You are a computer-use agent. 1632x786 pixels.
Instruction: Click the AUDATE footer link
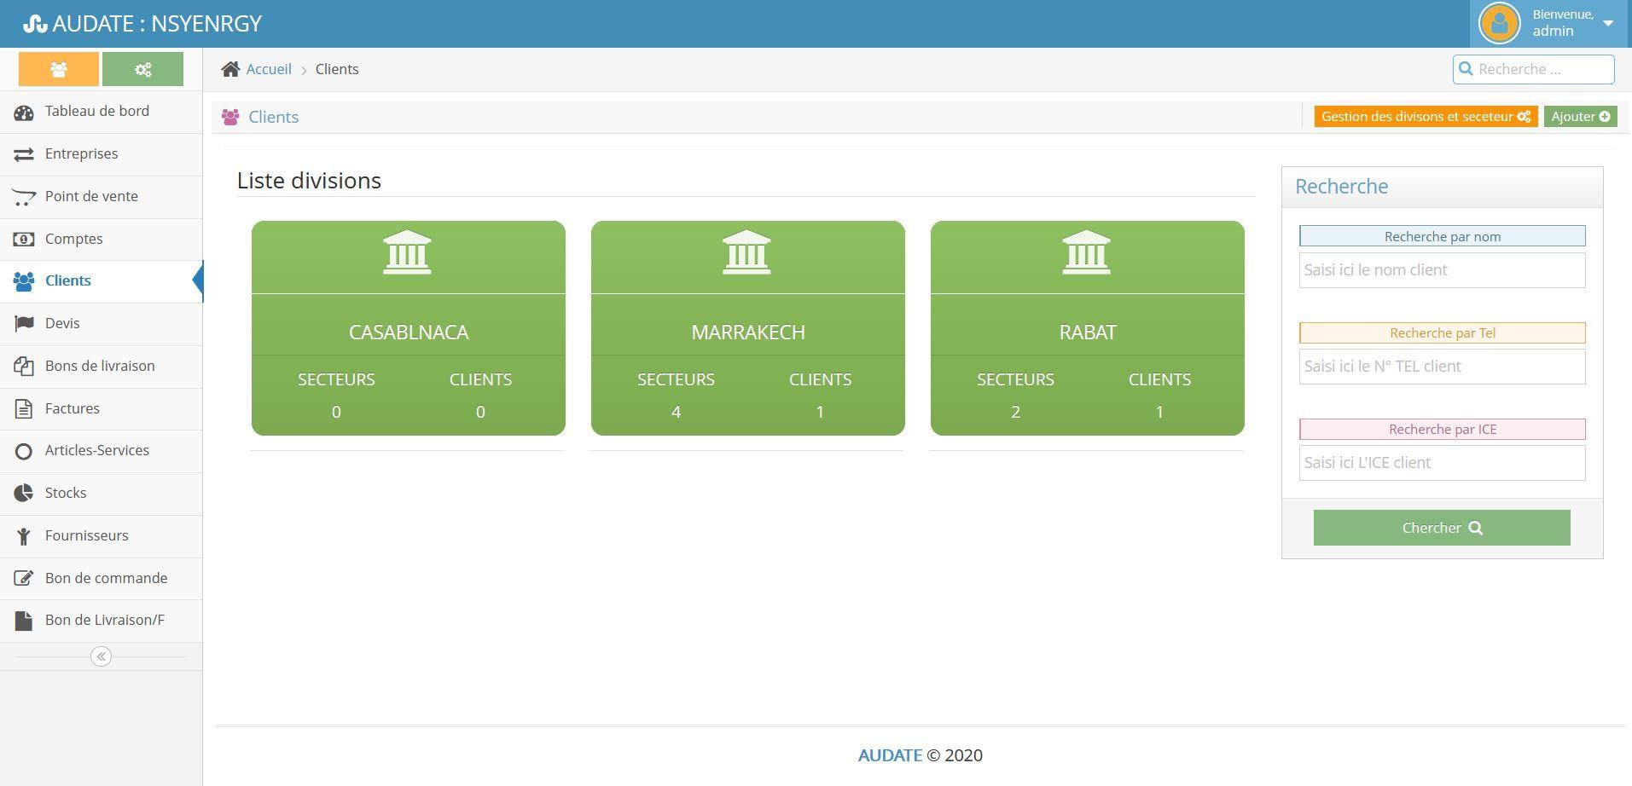coord(889,755)
